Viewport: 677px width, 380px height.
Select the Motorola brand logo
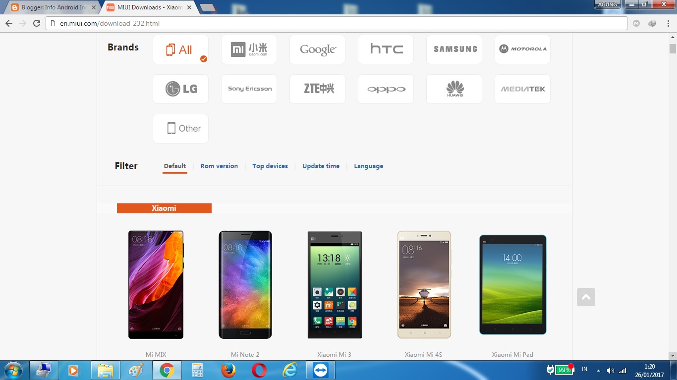(522, 49)
